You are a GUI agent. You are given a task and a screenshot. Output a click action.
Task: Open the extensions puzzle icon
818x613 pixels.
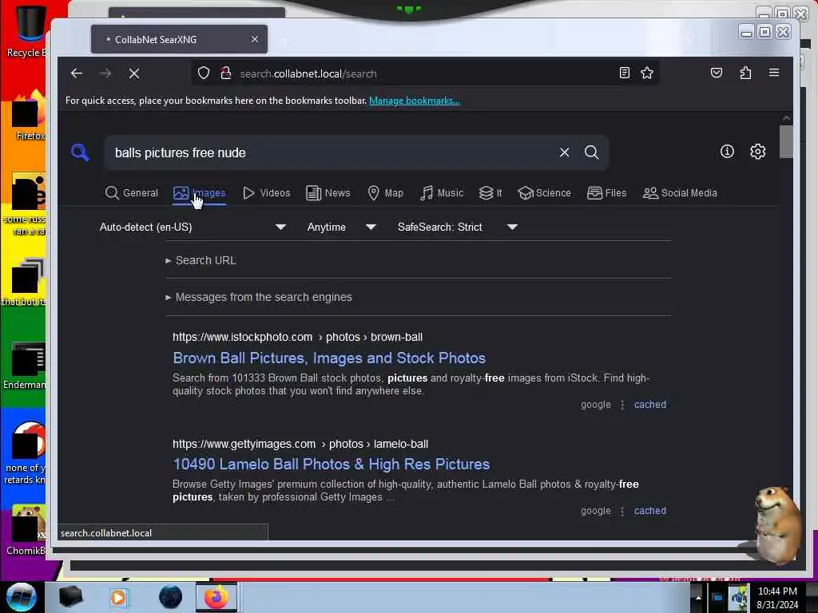click(745, 73)
